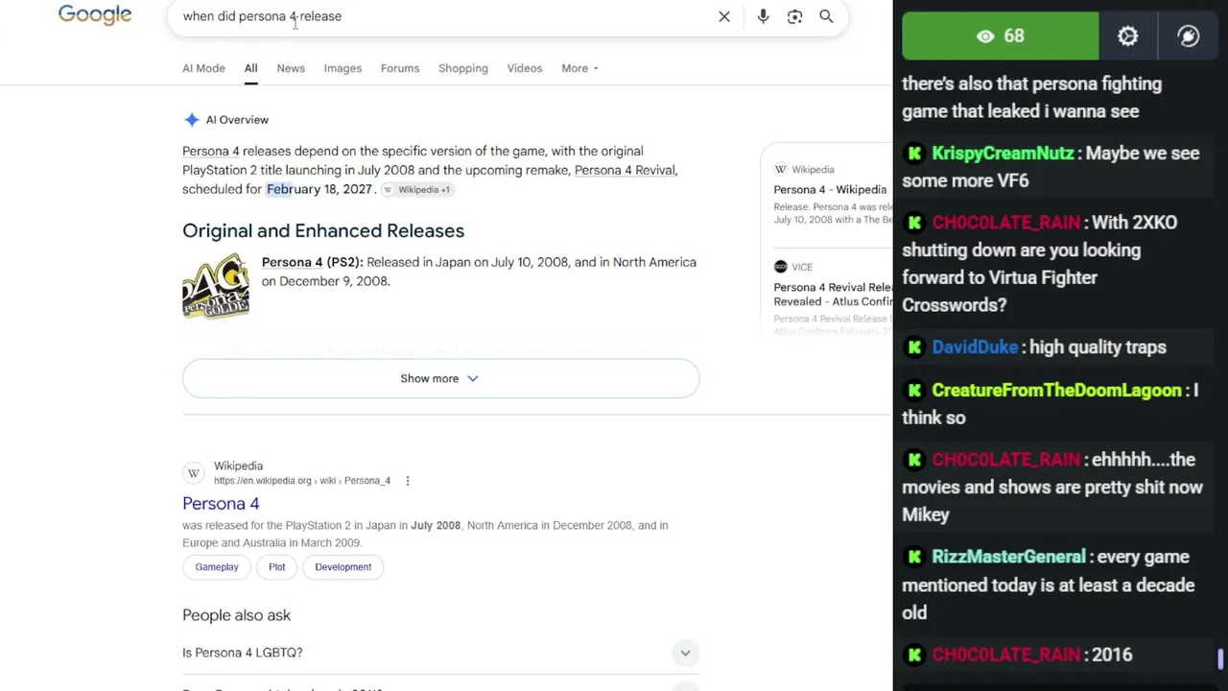Submit search using the magnifying glass icon
This screenshot has width=1228, height=691.
[x=826, y=16]
